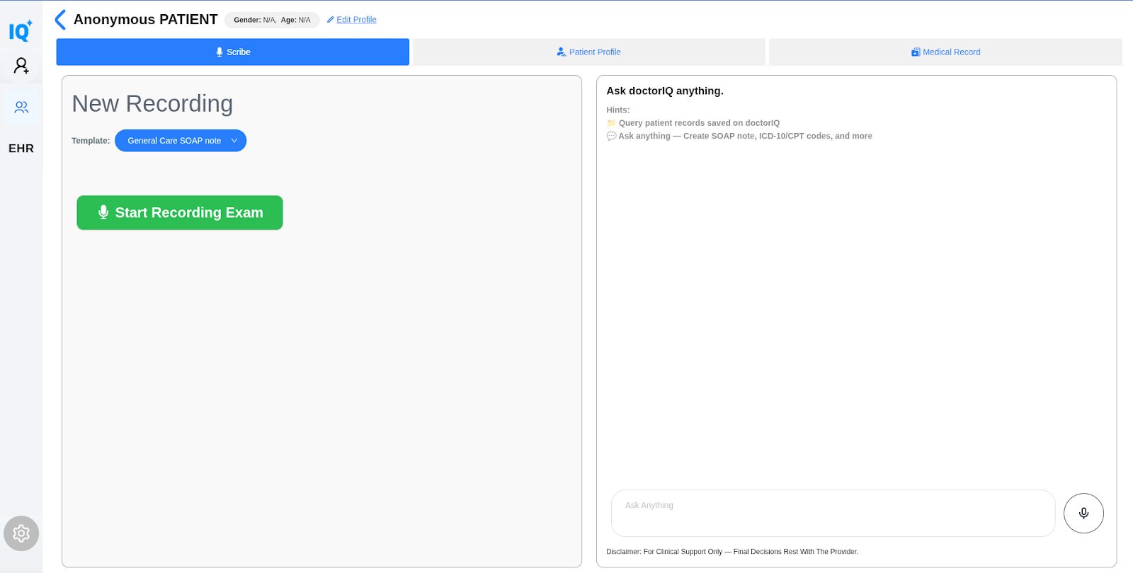The image size is (1133, 573).
Task: Switch to the Patient Profile tab
Action: point(589,52)
